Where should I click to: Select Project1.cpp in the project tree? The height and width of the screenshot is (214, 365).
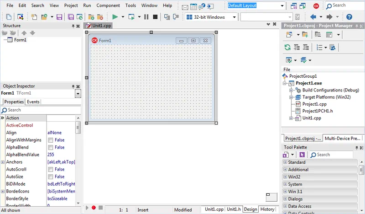click(314, 104)
